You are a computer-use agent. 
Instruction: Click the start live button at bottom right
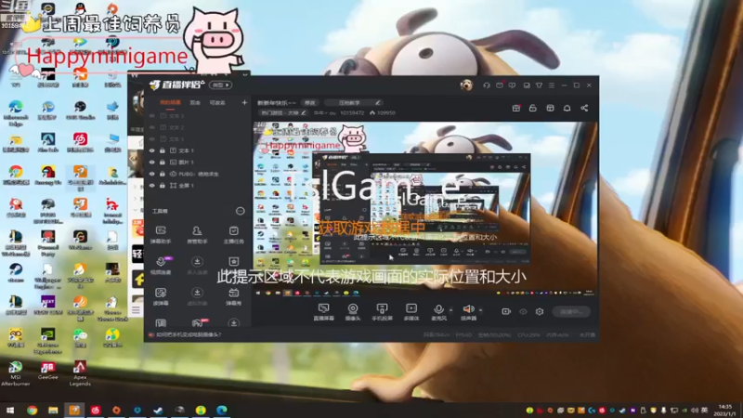571,311
